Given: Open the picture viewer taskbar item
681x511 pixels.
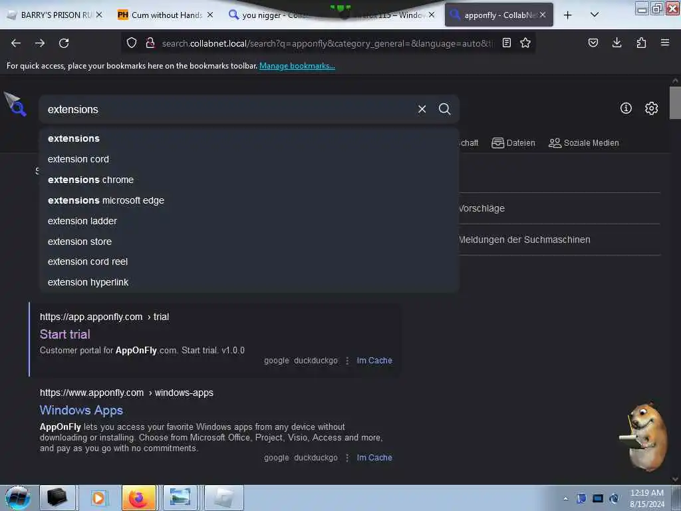Looking at the screenshot, I should (180, 498).
